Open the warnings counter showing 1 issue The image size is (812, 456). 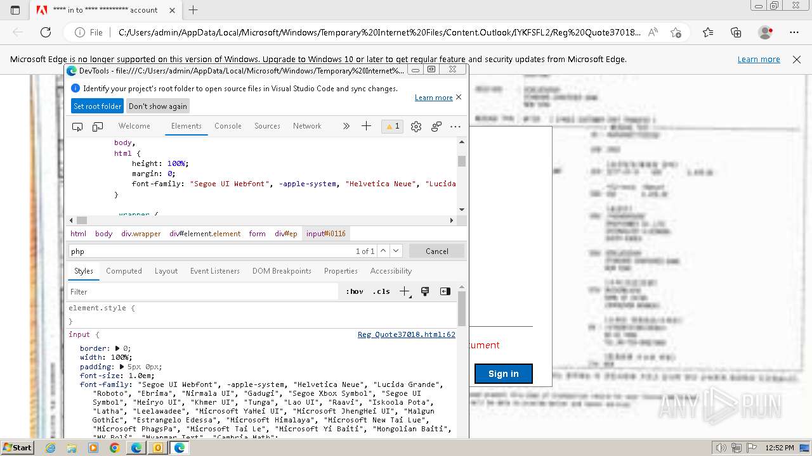point(393,126)
